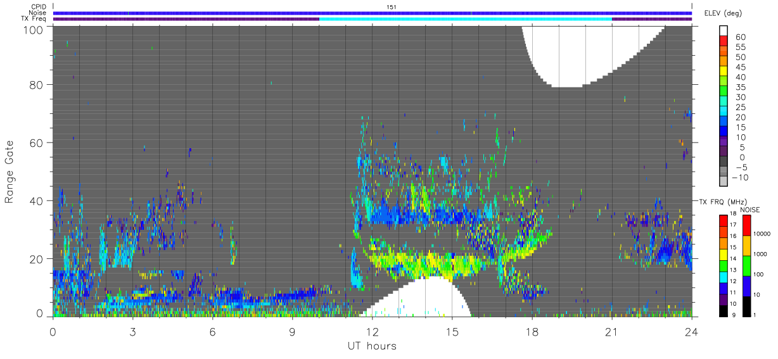
Task: Pick the black bottom swatch of TX FRQ legend
Action: coord(724,310)
